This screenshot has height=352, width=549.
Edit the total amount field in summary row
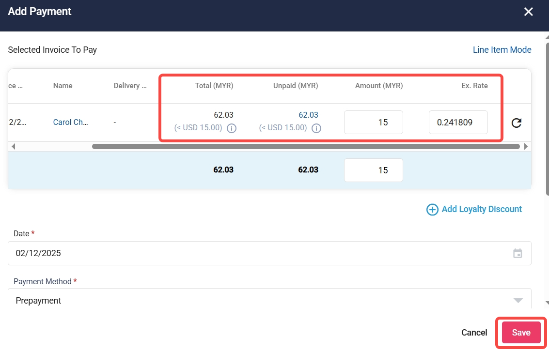(373, 170)
